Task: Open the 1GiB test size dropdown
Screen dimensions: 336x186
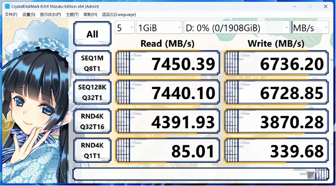Action: click(x=159, y=28)
